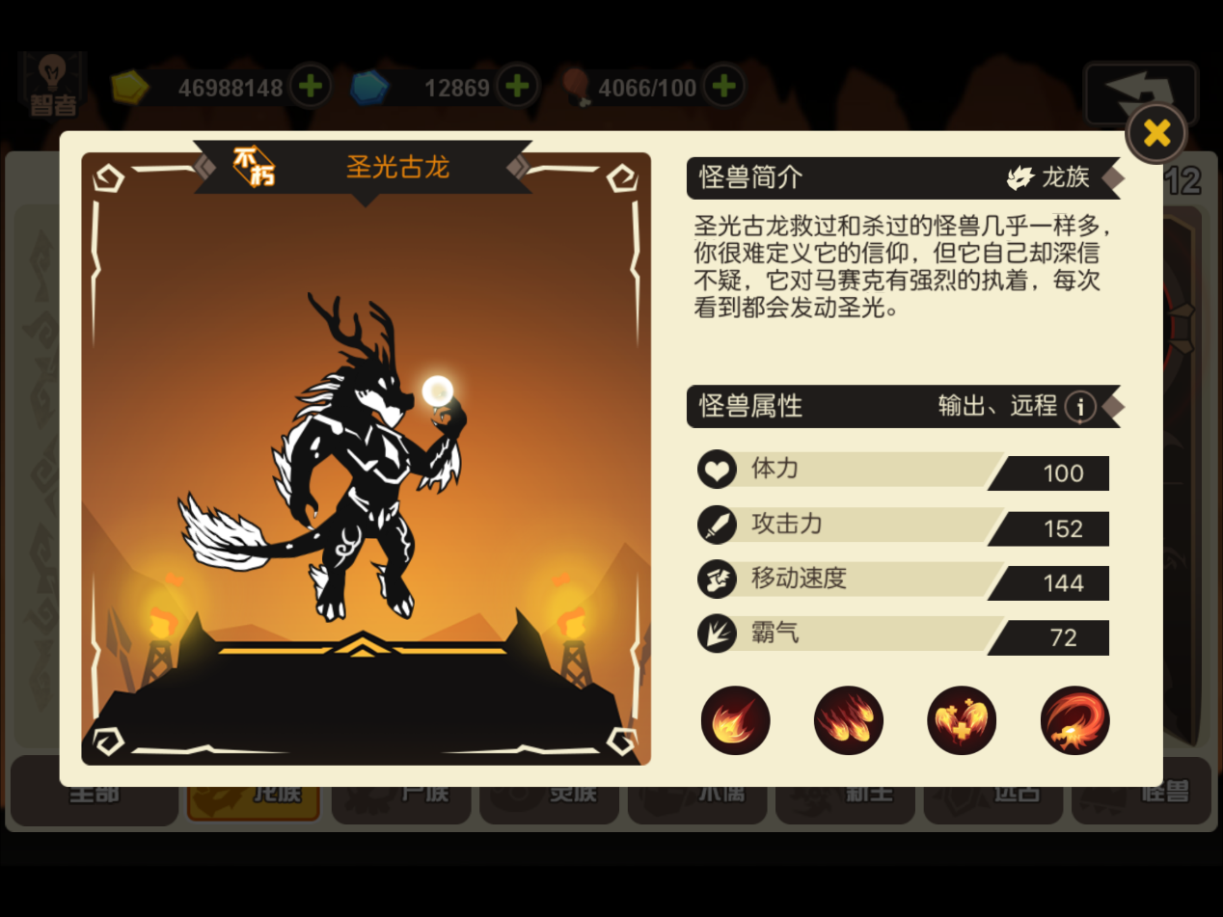
Task: Refill meat stamina with the plus button
Action: pyautogui.click(x=723, y=87)
